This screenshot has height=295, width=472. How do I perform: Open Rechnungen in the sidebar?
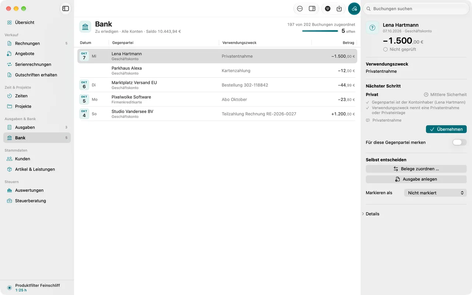[37, 44]
